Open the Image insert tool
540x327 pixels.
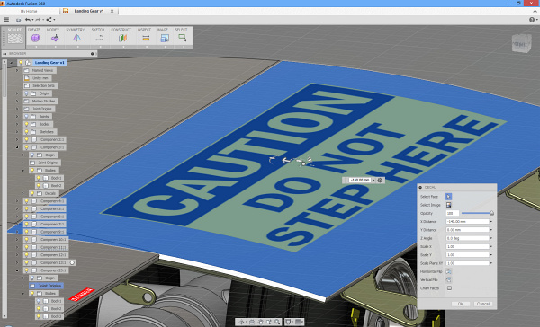click(x=165, y=38)
